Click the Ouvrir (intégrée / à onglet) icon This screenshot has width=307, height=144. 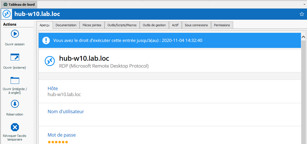[15, 81]
